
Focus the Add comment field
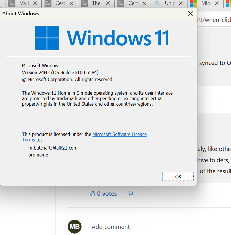point(159,227)
